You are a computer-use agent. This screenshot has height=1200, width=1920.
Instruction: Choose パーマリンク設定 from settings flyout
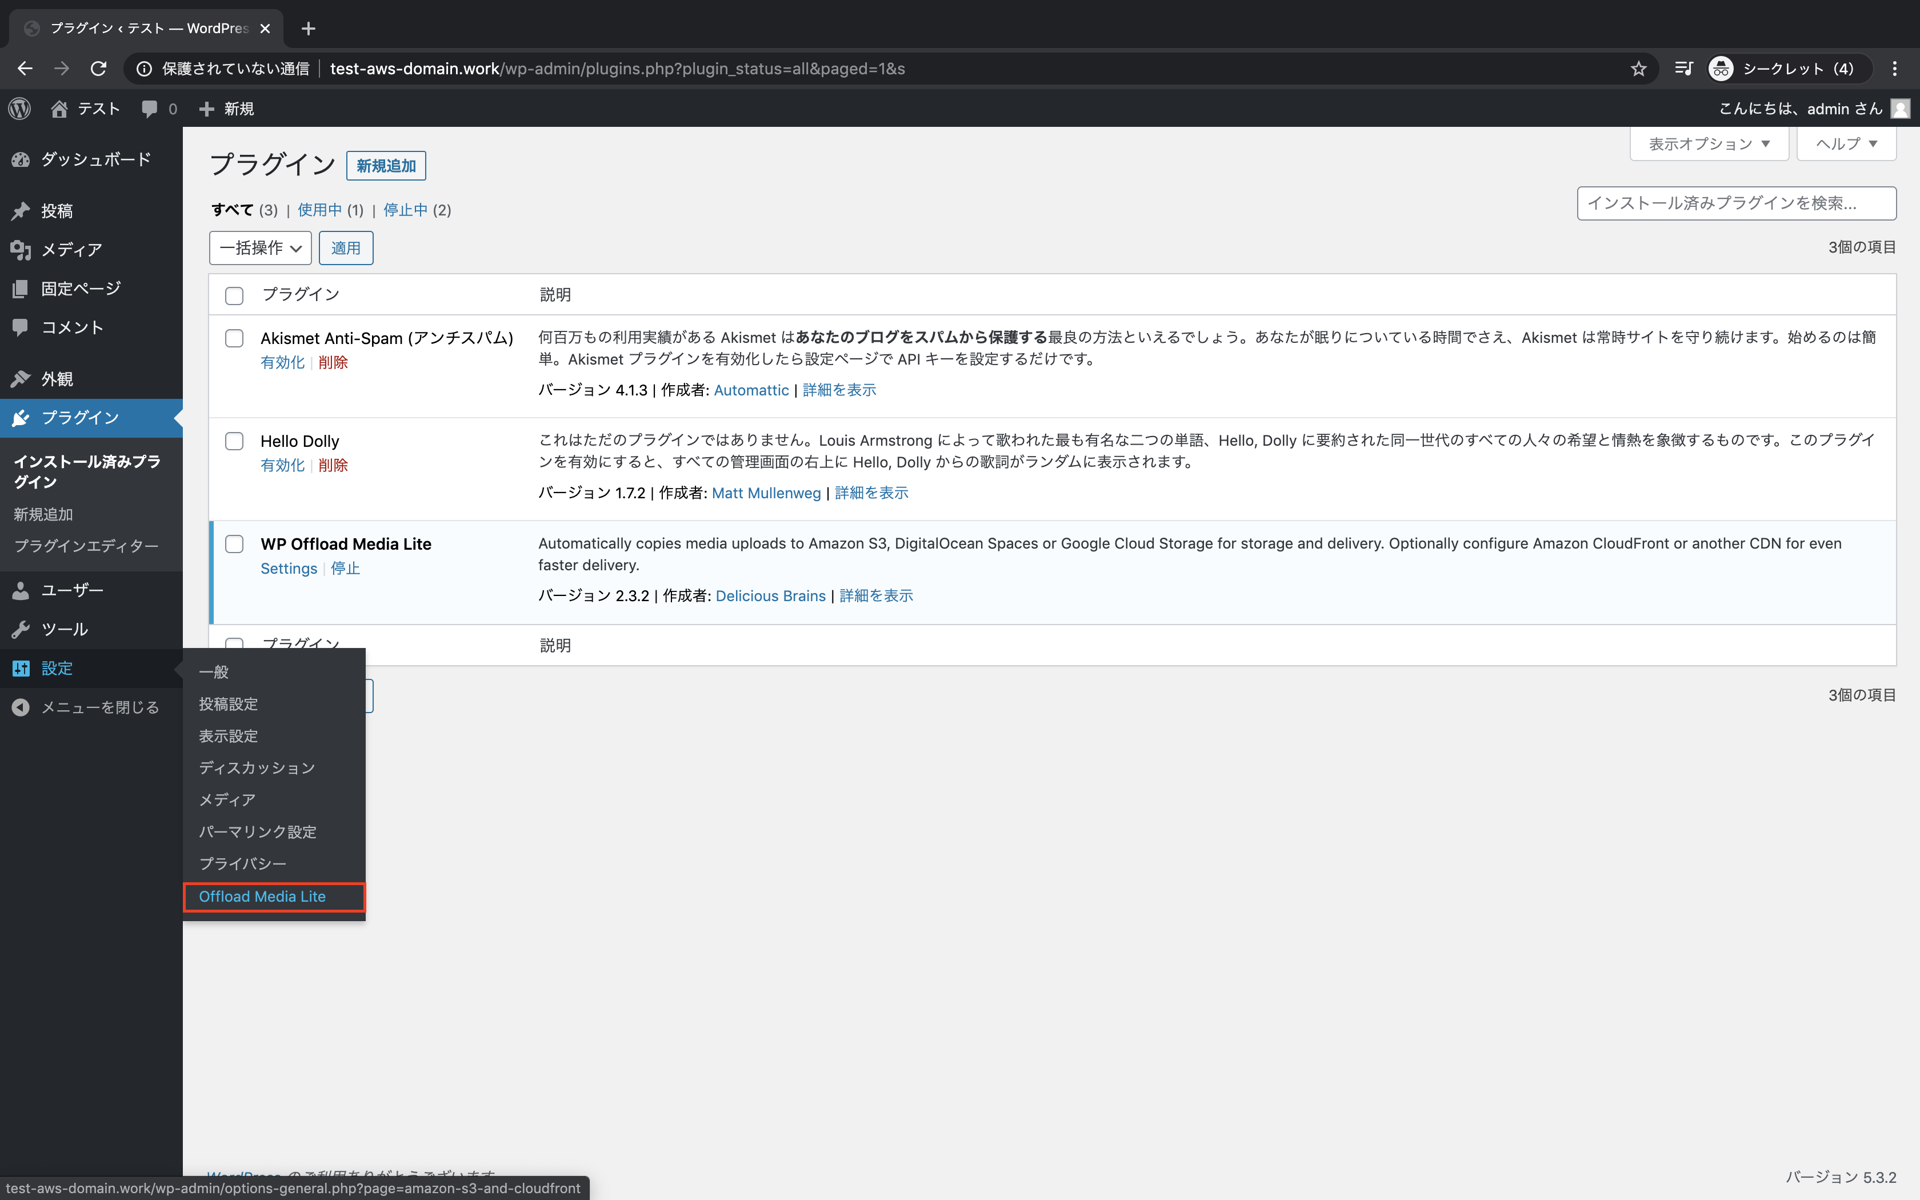click(258, 832)
